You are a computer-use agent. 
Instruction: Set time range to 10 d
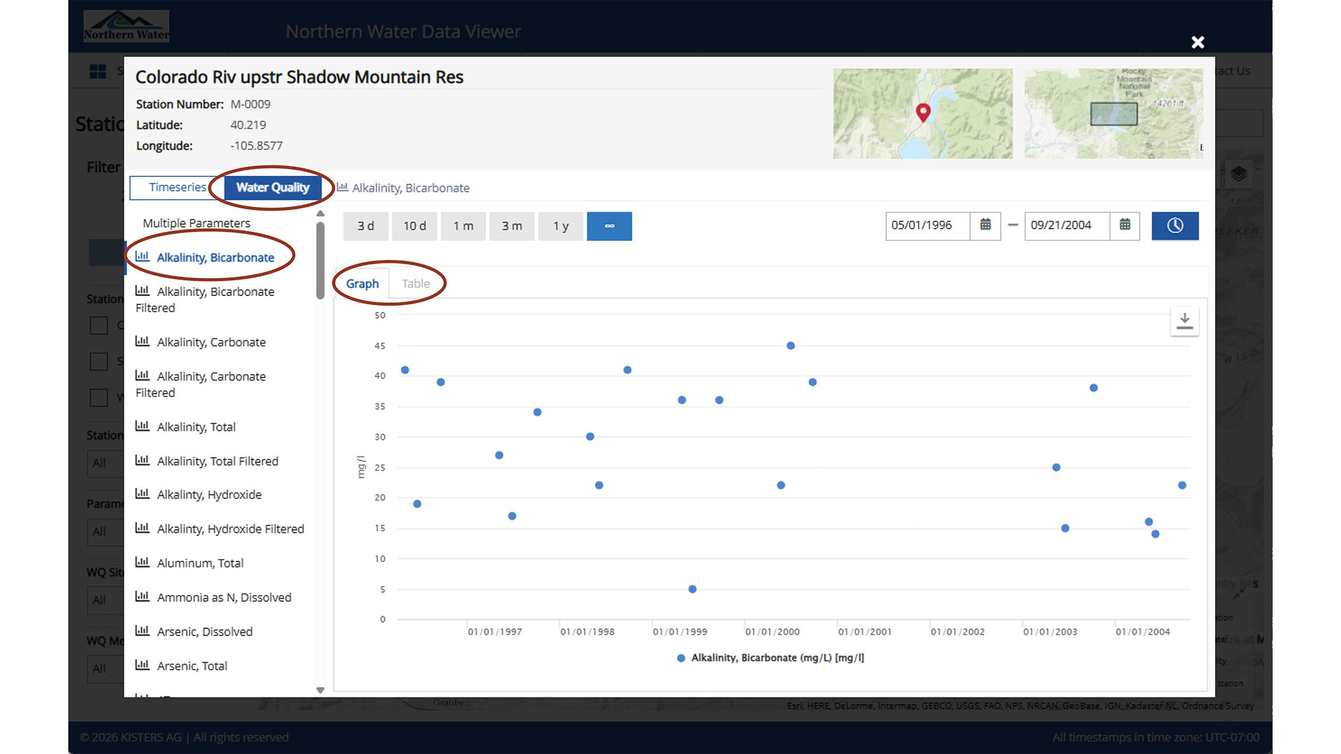[414, 226]
